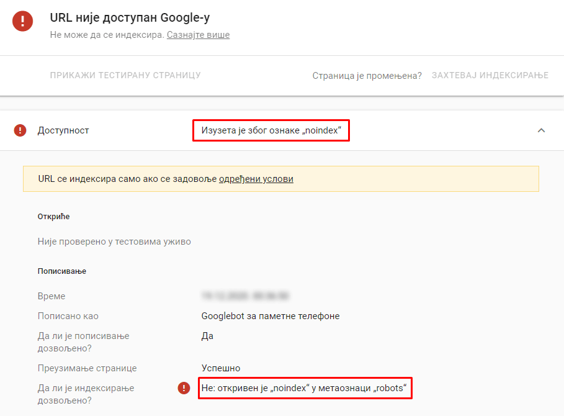Select the 'Страница је промењена?' text
The width and height of the screenshot is (564, 416).
click(x=367, y=76)
